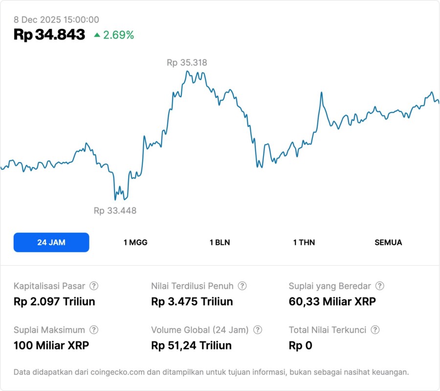Click the 2.69% change percentage
440x391 pixels.
point(118,35)
